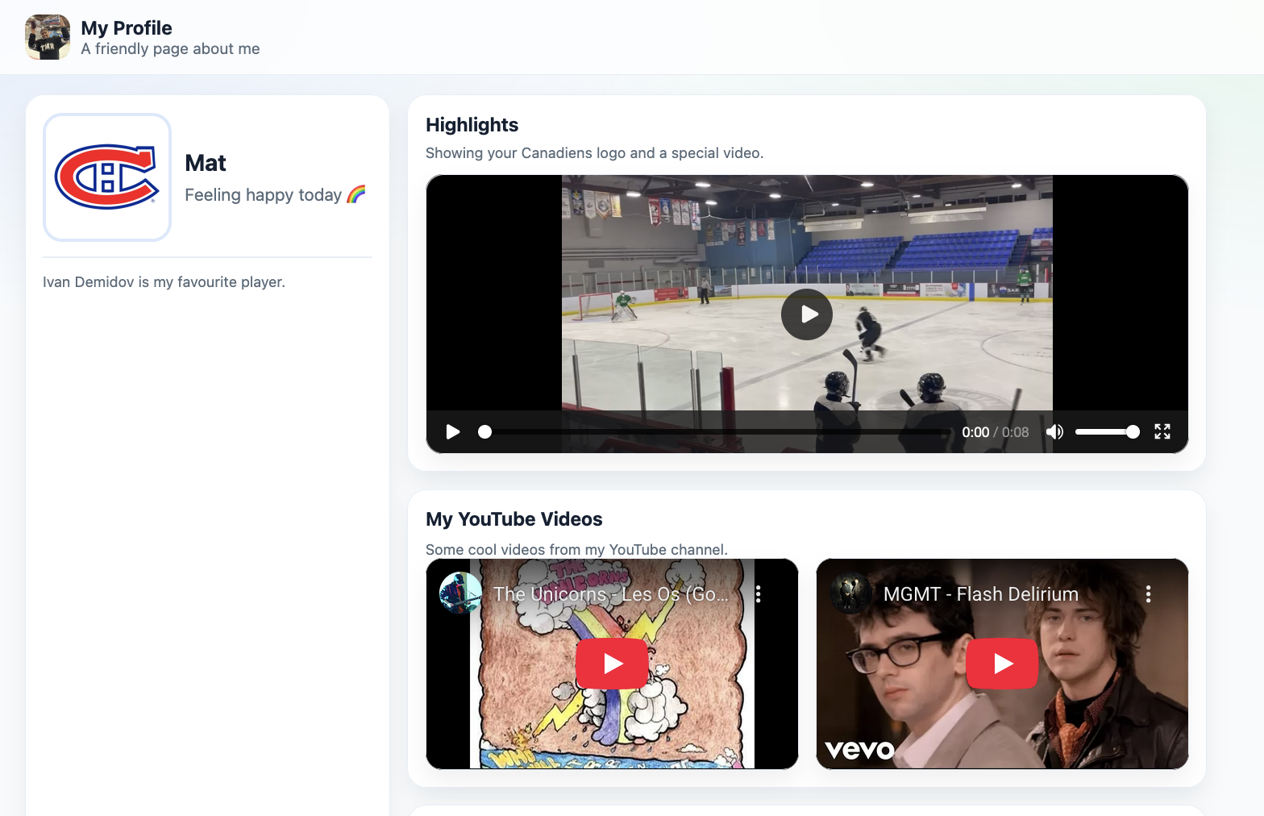Click the MGMT channel avatar icon
Screen dimensions: 1264x816
click(850, 593)
